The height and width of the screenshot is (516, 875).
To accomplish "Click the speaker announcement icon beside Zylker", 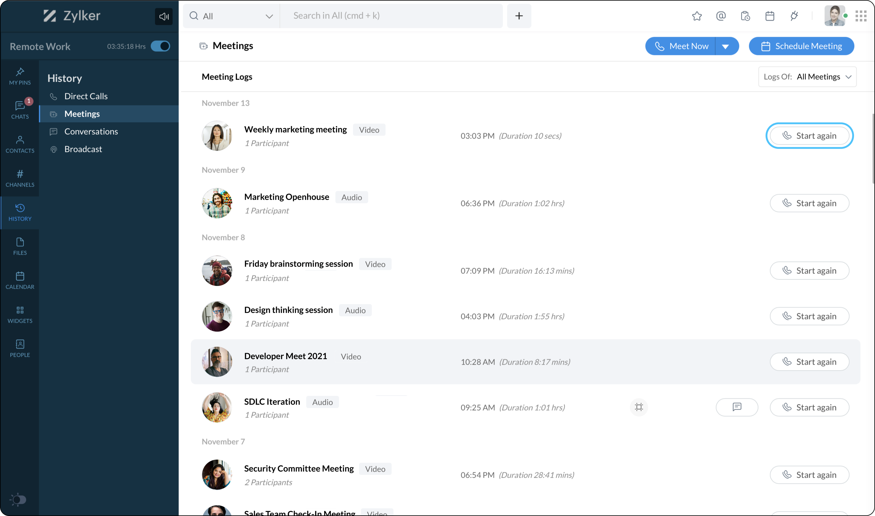I will coord(163,16).
